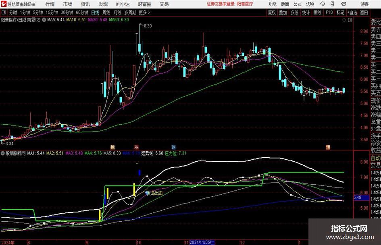Image resolution: width=381 pixels, height=245 pixels.
Task: Click the 榜 marker below the chart
Action: click(112, 147)
